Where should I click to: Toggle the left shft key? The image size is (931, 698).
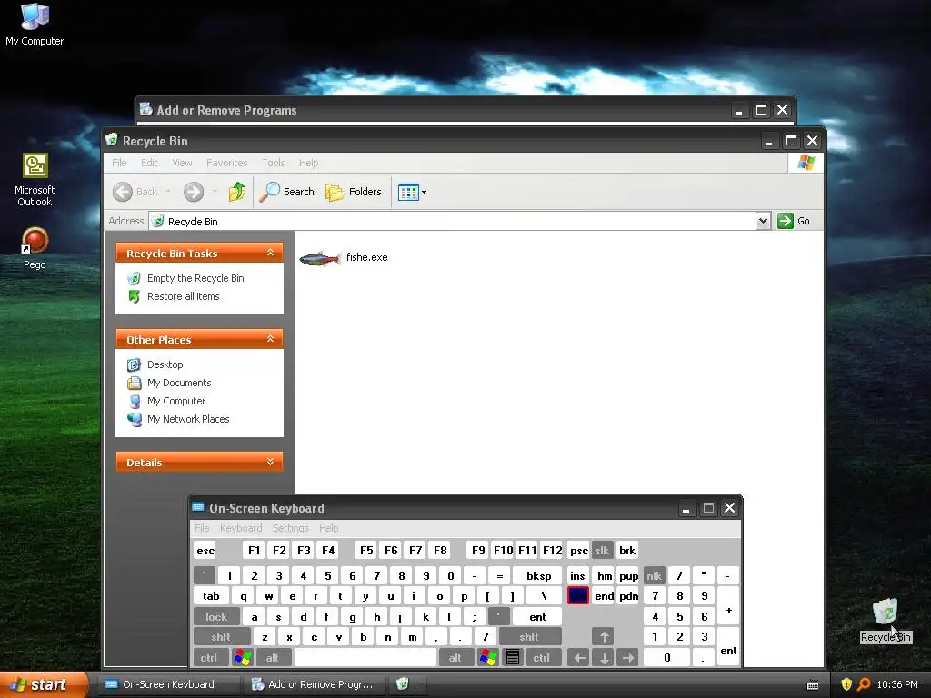tap(220, 637)
